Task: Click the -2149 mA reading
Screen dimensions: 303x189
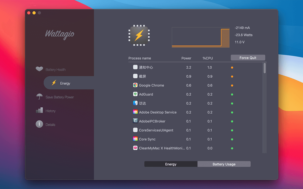Action: point(242,28)
